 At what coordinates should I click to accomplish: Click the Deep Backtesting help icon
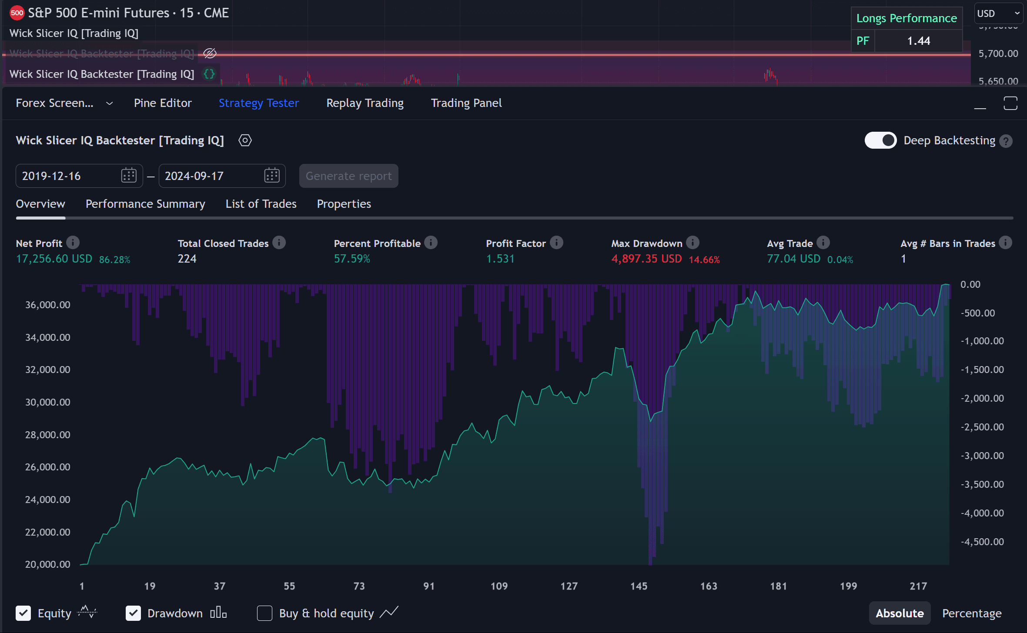click(x=1006, y=141)
